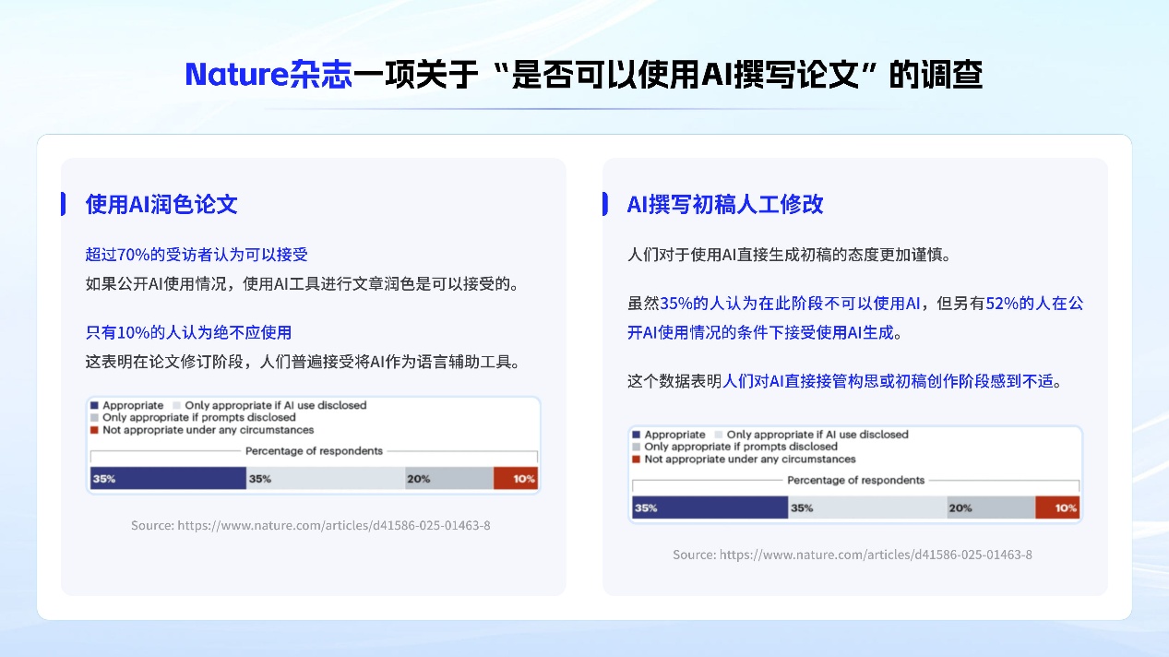Click the line 超过70%的受访者认为可以接受

click(x=197, y=254)
